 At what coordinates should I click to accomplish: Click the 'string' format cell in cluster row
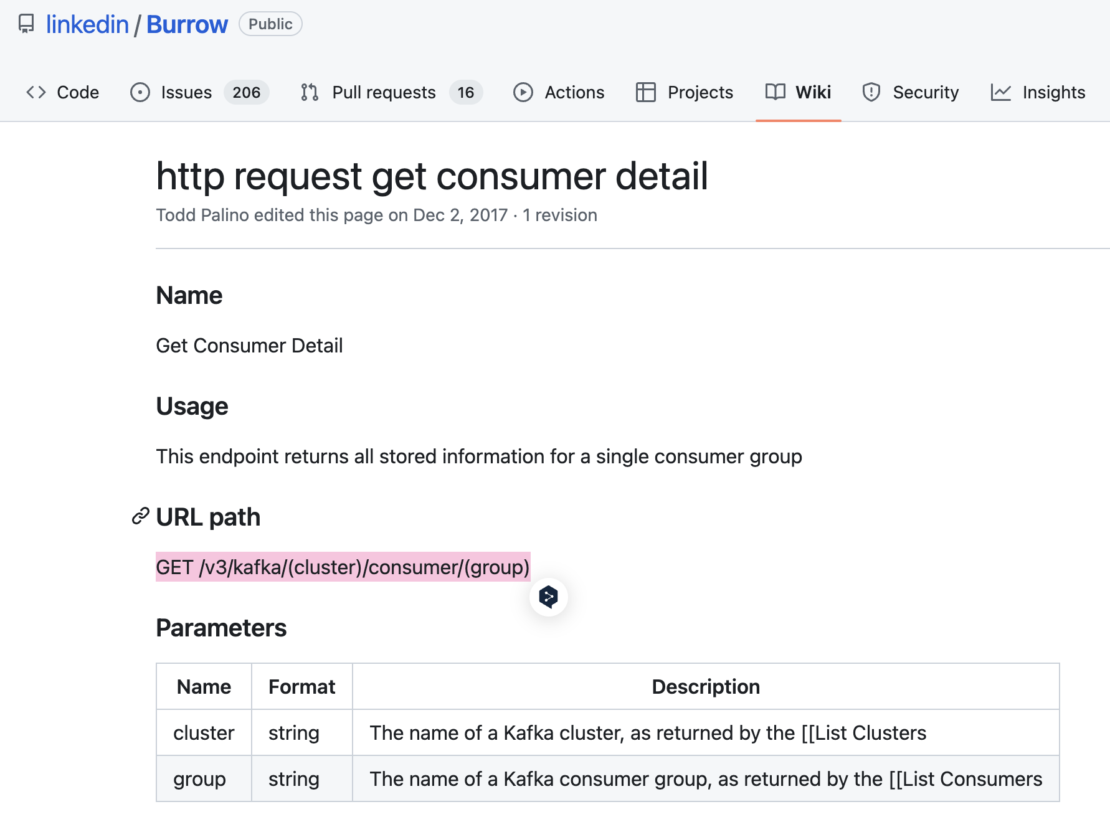point(301,732)
